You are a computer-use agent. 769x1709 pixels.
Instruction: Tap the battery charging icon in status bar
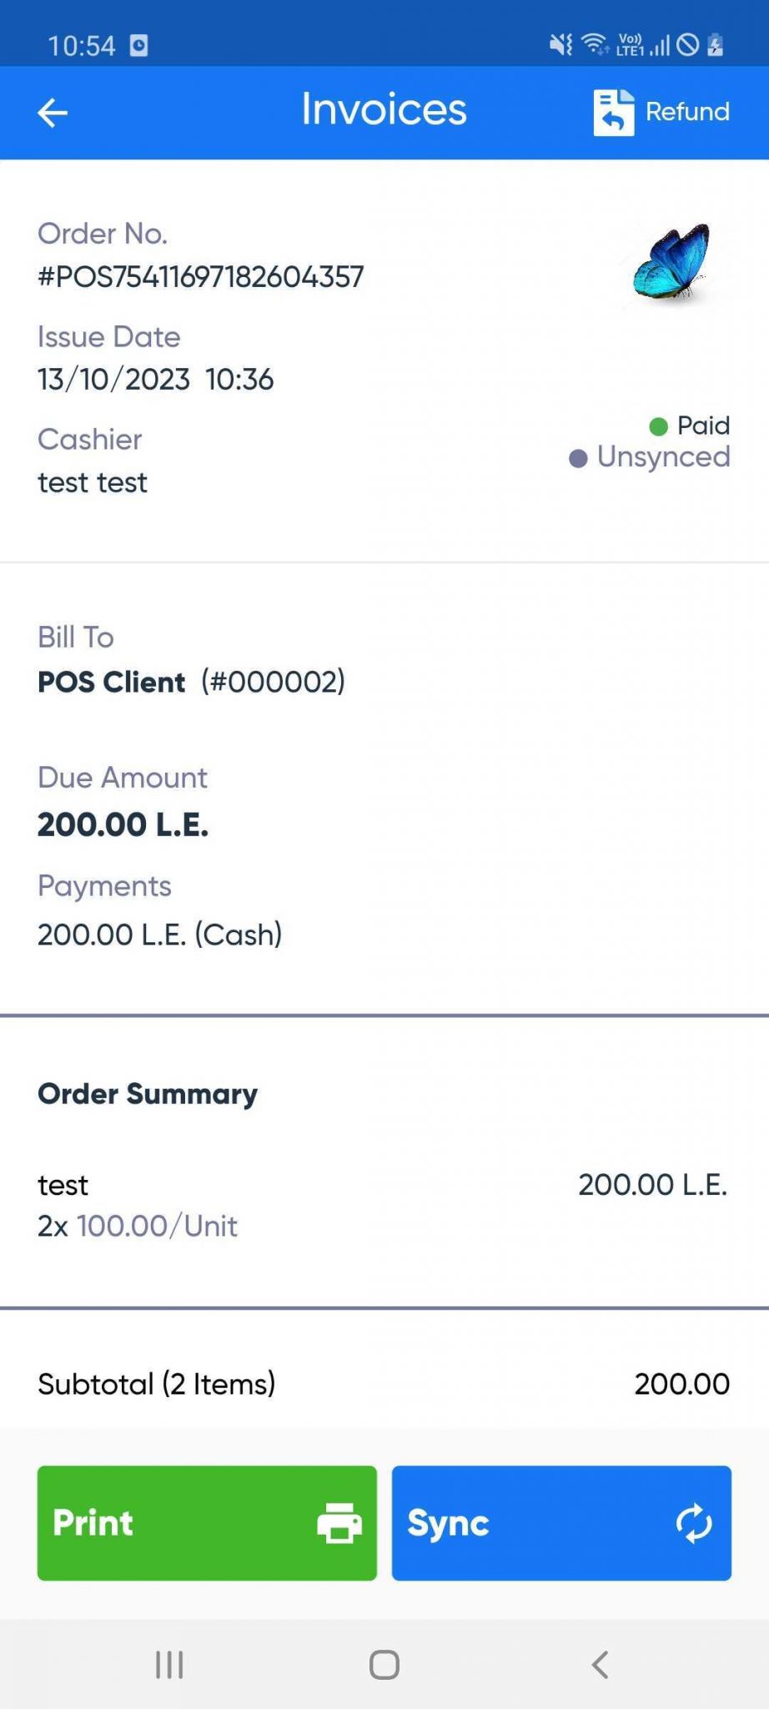pos(713,45)
